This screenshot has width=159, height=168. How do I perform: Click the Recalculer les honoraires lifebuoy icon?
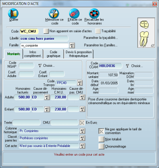point(94,14)
